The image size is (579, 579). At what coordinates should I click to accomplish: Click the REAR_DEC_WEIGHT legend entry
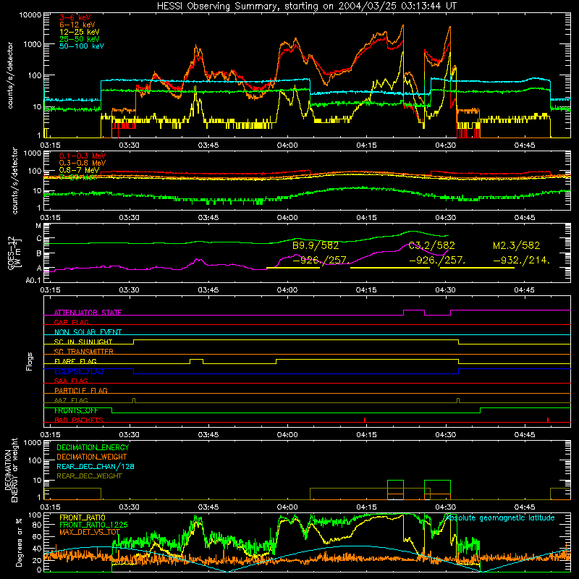pos(89,476)
